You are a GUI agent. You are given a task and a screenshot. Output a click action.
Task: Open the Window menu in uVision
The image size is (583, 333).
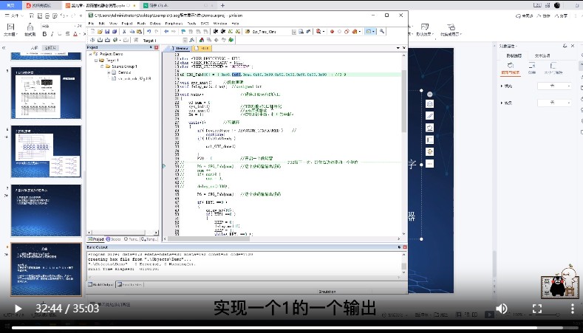[x=219, y=24]
